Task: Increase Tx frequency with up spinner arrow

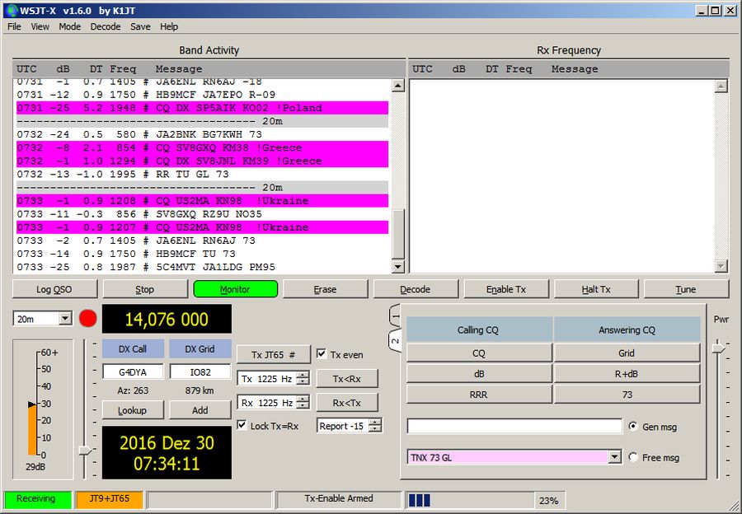Action: point(303,375)
